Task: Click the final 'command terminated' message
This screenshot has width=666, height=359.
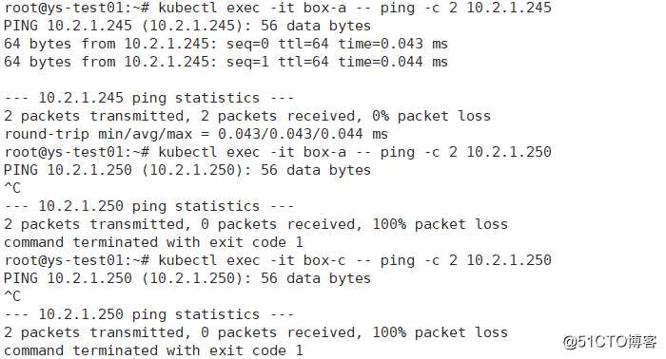Action: [x=153, y=350]
